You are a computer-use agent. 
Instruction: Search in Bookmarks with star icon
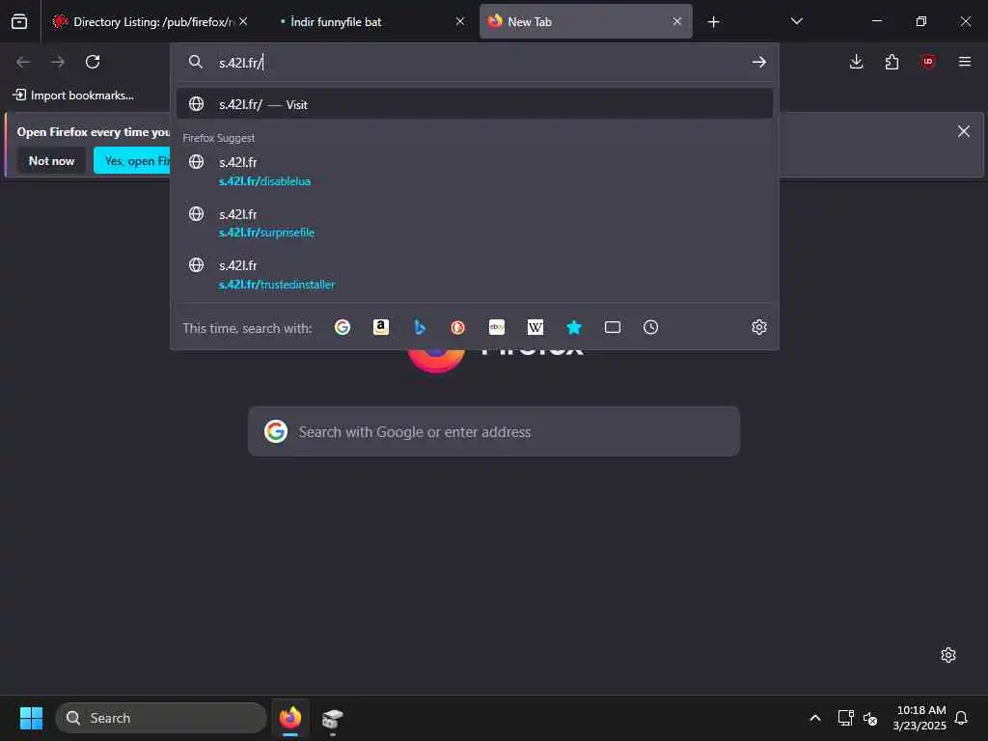[573, 327]
